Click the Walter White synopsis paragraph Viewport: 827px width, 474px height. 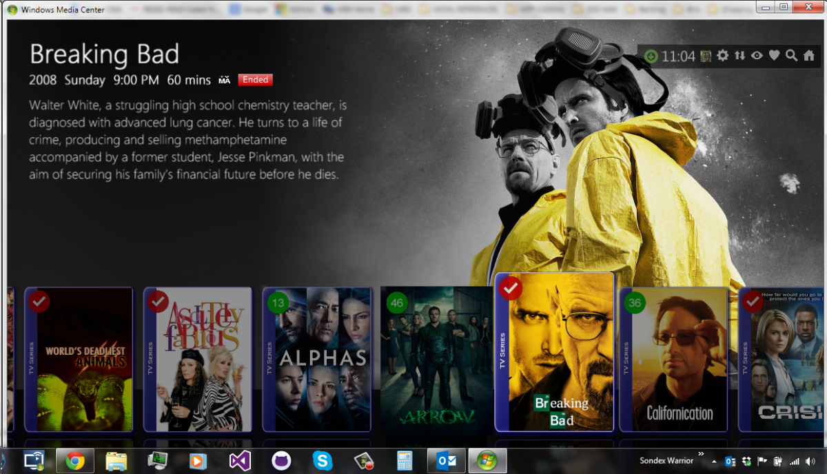pos(187,140)
